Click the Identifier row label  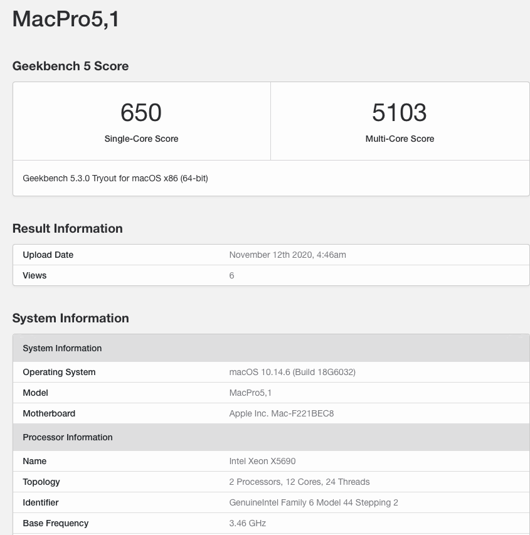point(41,502)
